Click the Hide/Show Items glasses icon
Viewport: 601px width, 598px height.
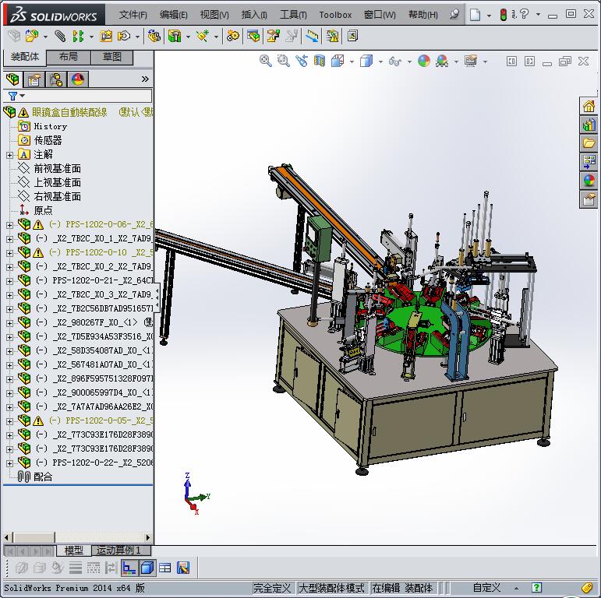click(x=395, y=61)
